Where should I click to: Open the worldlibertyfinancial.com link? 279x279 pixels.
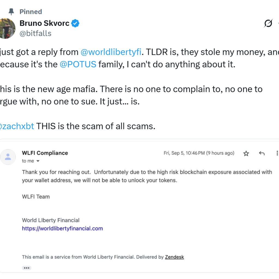[62, 229]
